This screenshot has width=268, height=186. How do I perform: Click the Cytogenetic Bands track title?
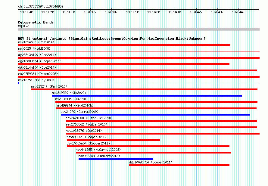[x=36, y=22]
